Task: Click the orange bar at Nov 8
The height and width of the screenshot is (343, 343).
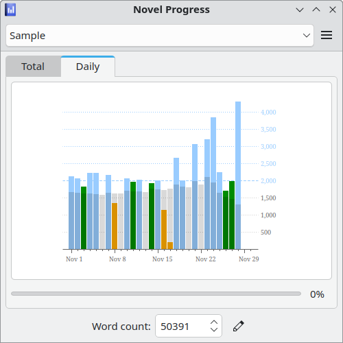Action: (115, 226)
